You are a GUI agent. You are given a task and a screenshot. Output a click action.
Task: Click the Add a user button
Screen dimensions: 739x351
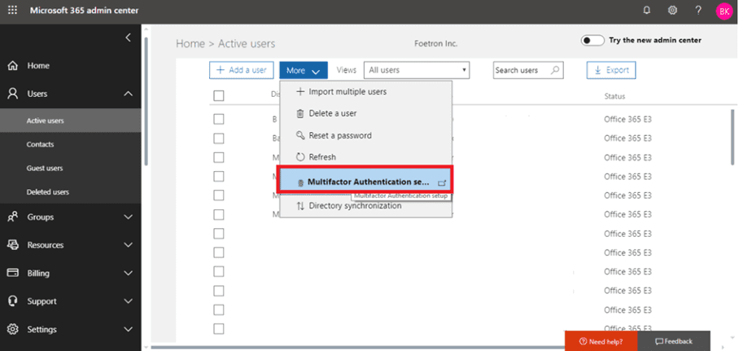point(241,70)
